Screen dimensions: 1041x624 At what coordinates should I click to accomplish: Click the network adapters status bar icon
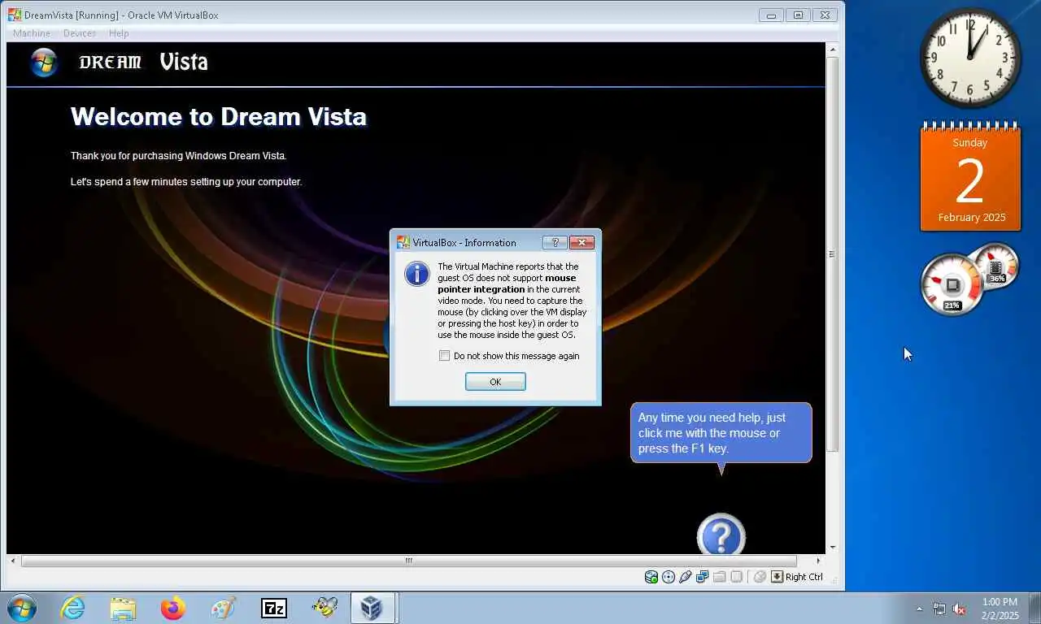tap(702, 577)
